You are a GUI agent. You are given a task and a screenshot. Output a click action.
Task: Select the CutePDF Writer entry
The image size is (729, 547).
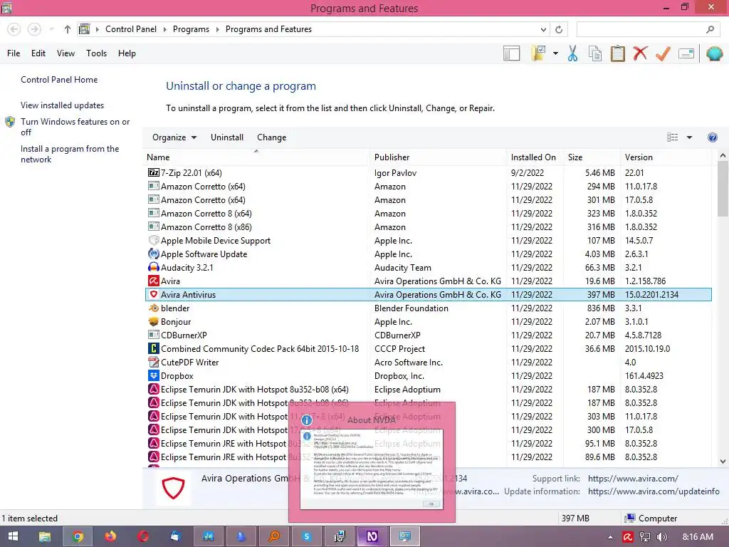(x=429, y=362)
